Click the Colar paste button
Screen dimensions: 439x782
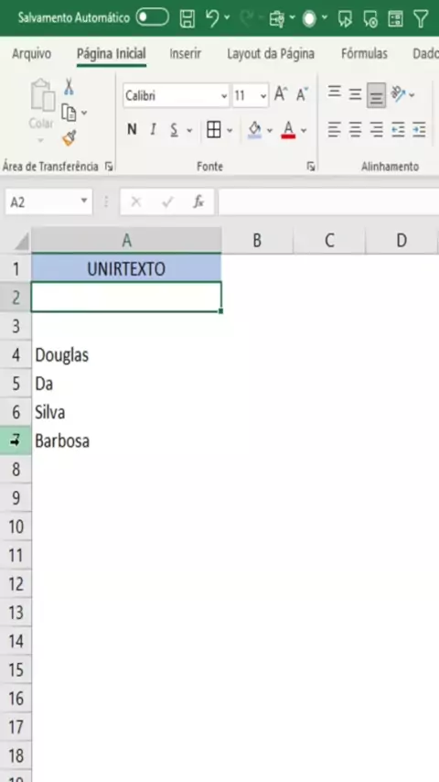[42, 113]
